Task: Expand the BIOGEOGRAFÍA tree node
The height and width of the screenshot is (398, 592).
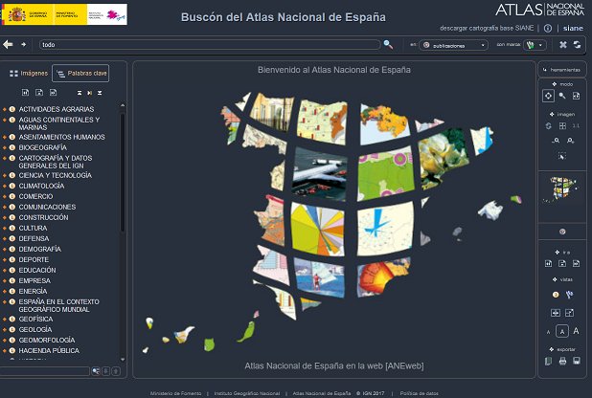Action: [5, 147]
